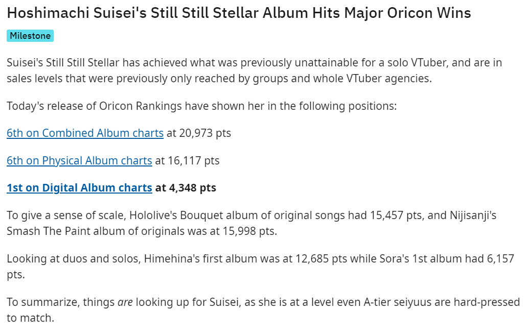
Task: Follow the 1st on Digital Album charts link
Action: 79,188
